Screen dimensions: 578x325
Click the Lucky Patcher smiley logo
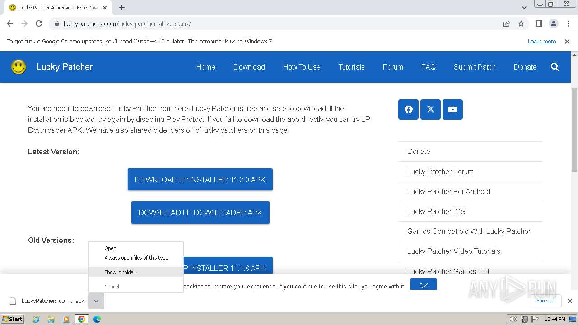[x=19, y=67]
